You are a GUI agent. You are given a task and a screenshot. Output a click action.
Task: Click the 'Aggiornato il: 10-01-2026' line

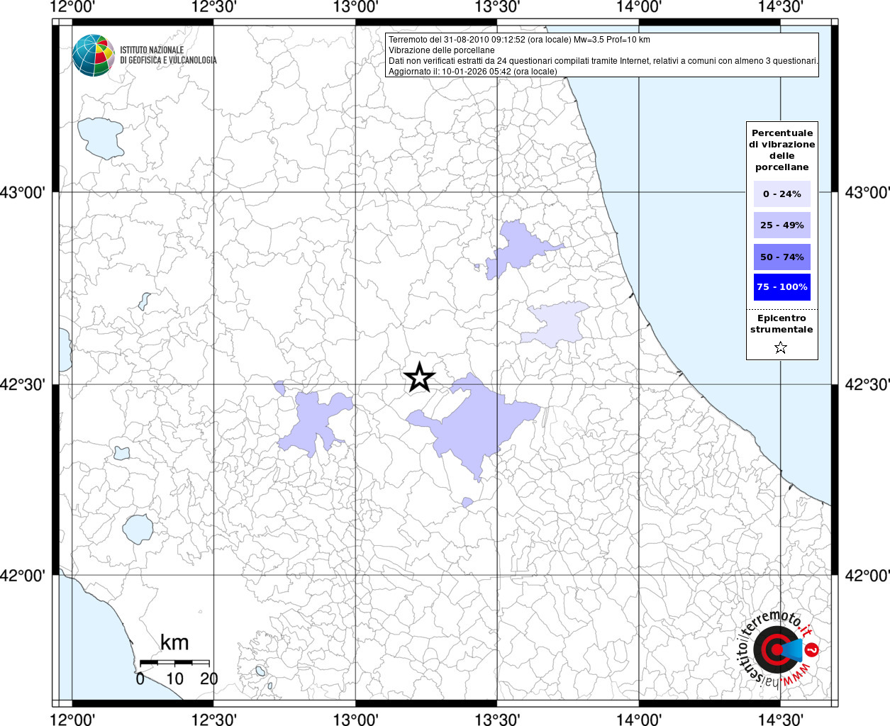472,72
